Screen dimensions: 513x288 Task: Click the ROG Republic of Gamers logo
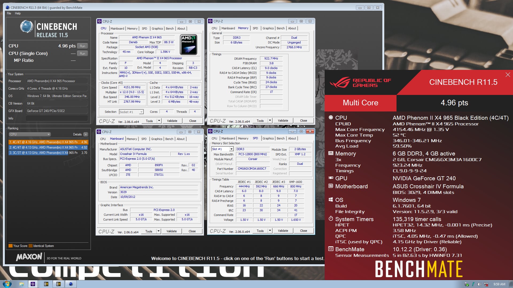coord(360,82)
